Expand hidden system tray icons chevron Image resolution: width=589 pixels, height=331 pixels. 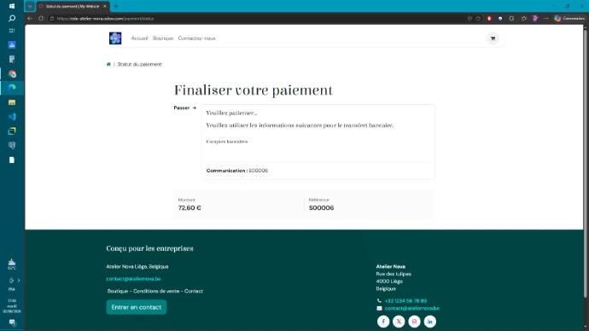click(19, 281)
